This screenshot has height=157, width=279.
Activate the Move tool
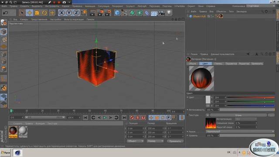coord(29,13)
